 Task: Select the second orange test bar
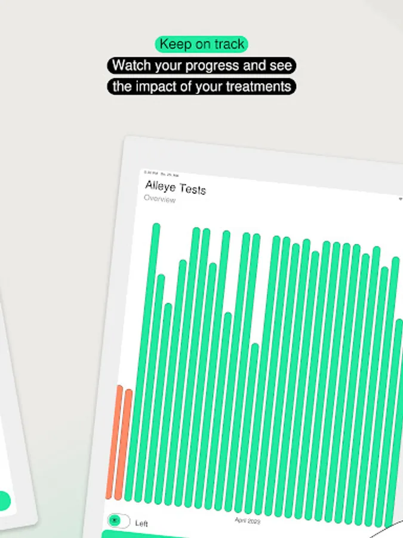coord(124,445)
